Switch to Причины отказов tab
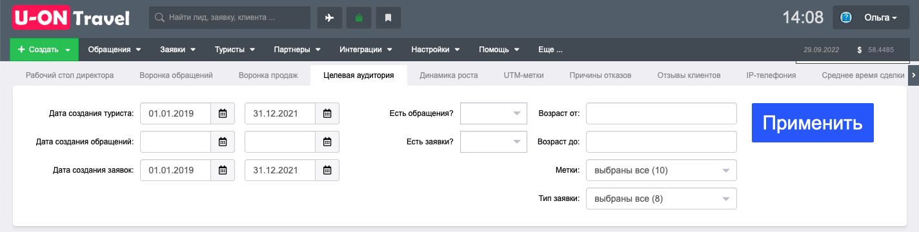 pyautogui.click(x=600, y=75)
